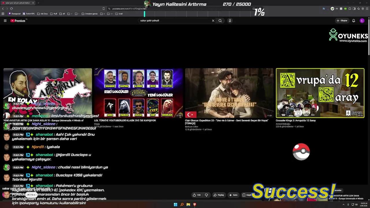Open the League of Legends Classic thumbnail
Image resolution: width=370 pixels, height=208 pixels.
(138, 93)
